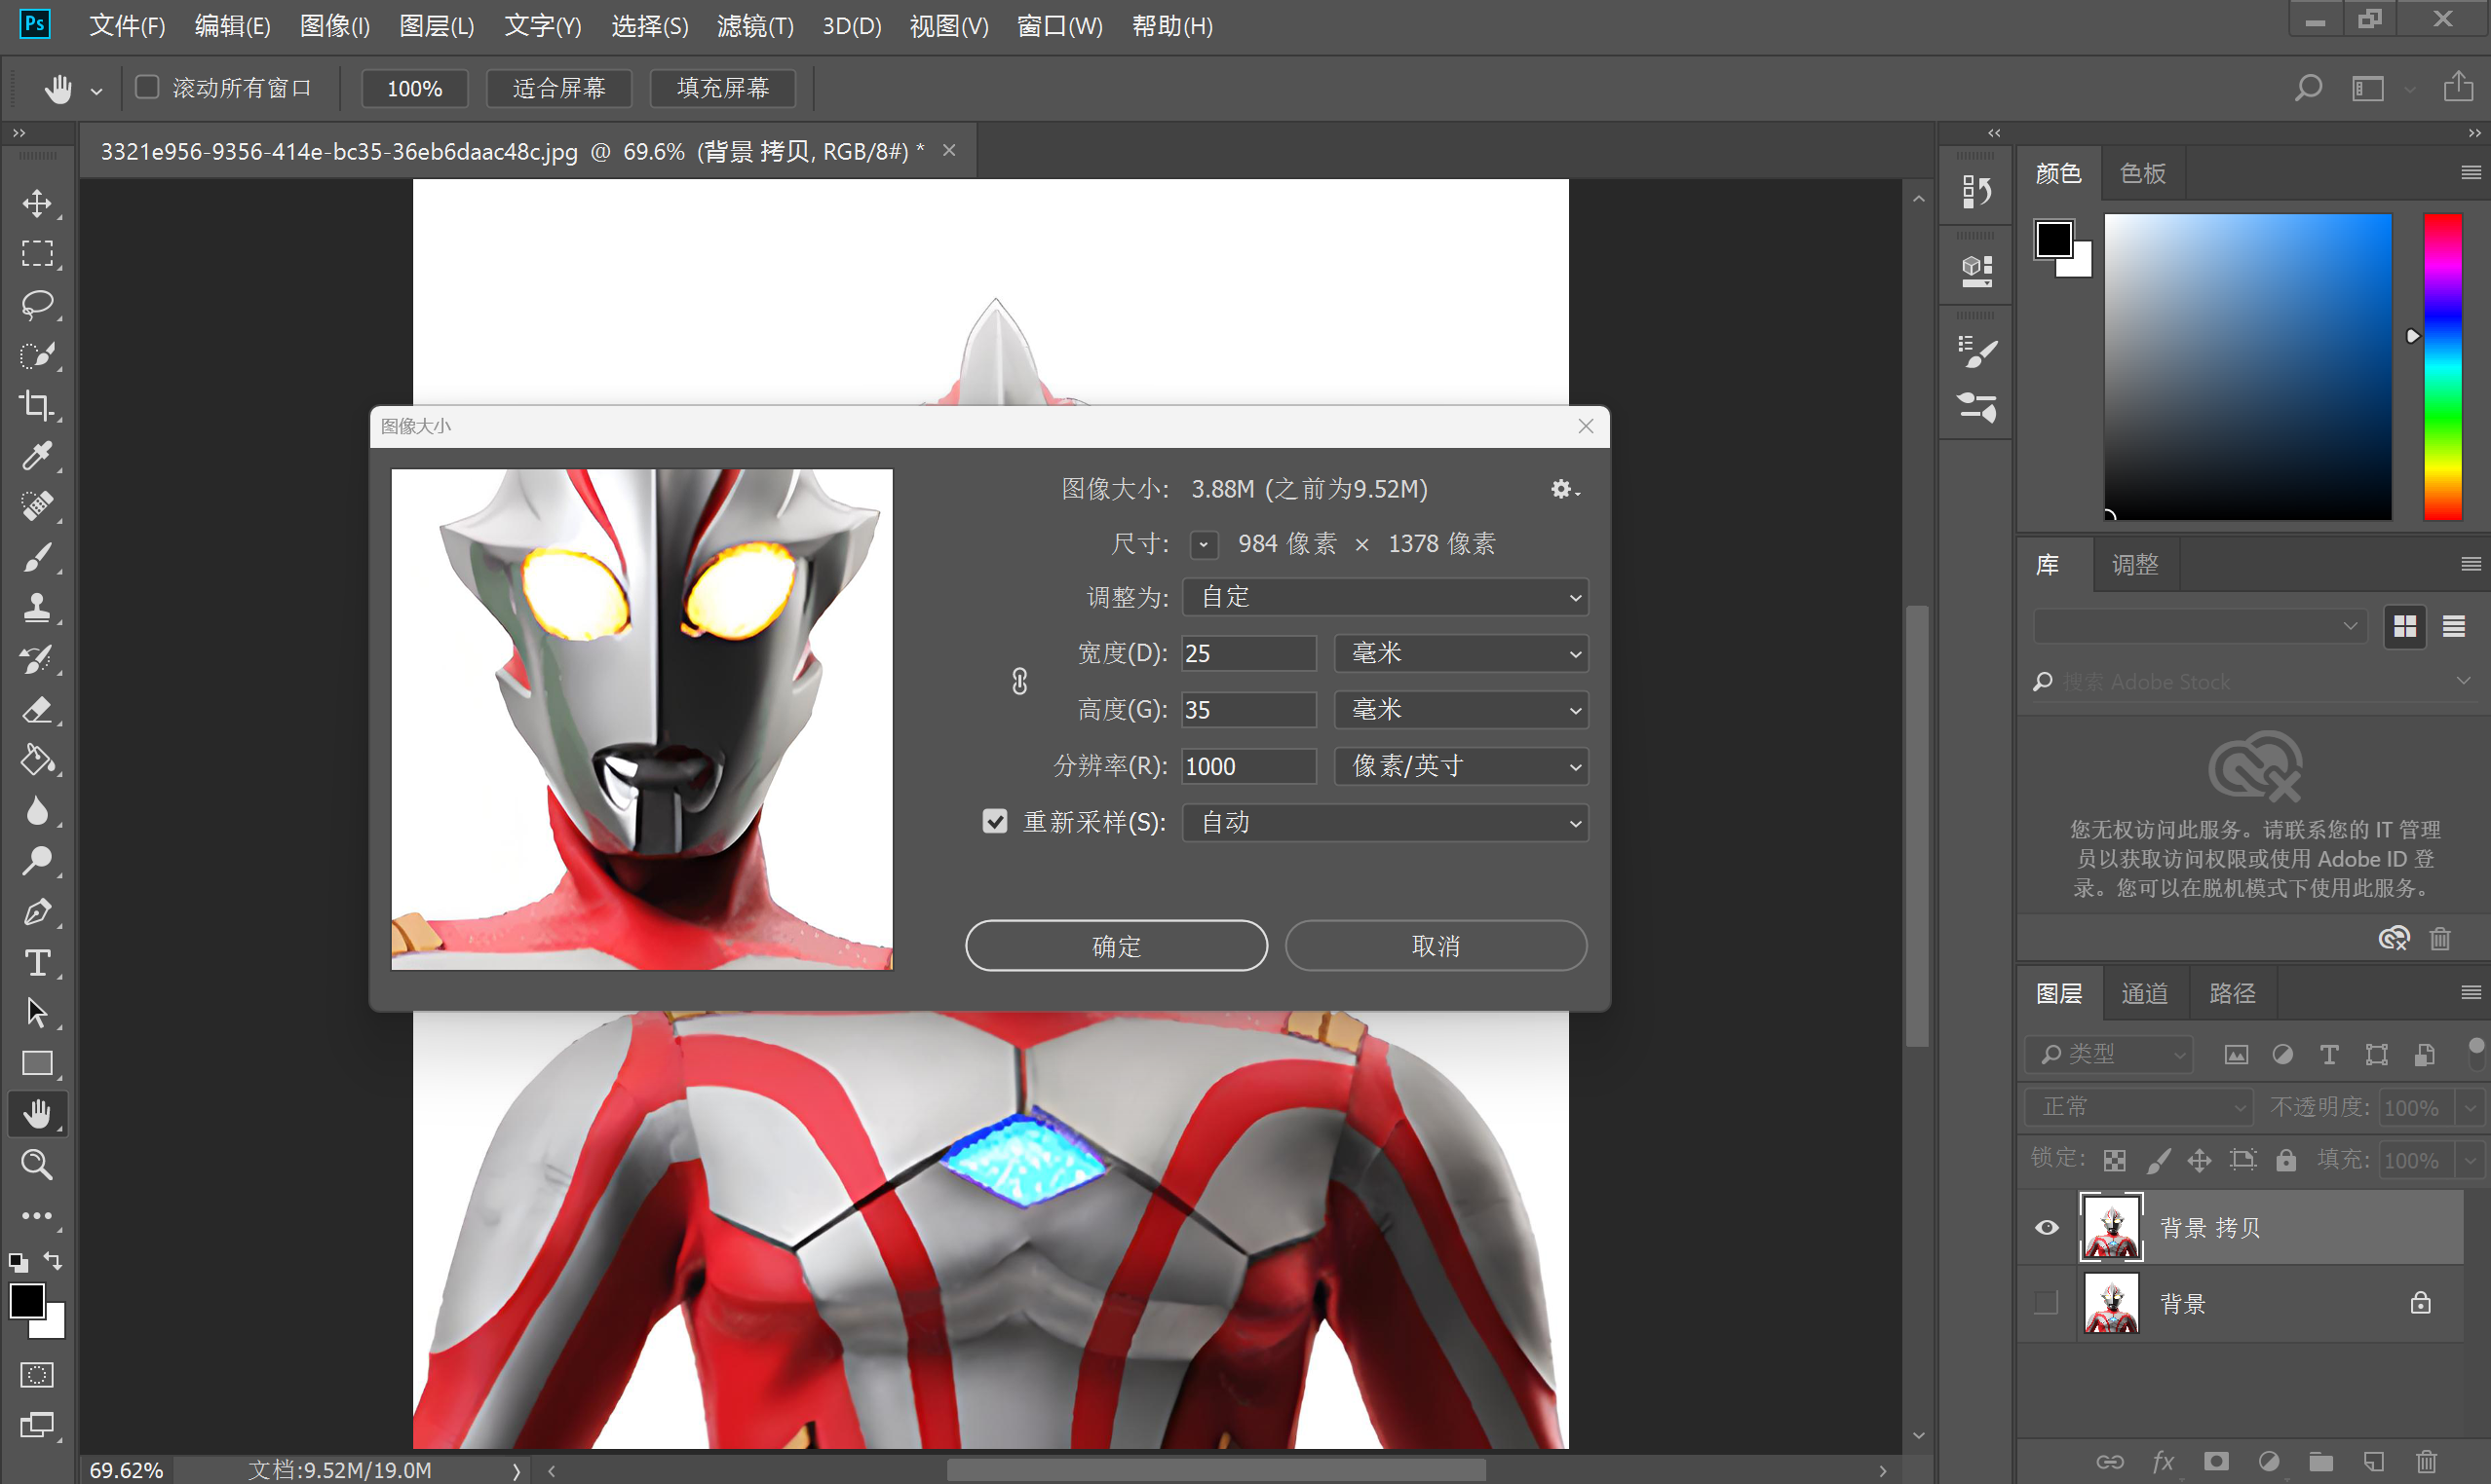Click the share icon in options bar
The height and width of the screenshot is (1484, 2491).
pyautogui.click(x=2458, y=87)
